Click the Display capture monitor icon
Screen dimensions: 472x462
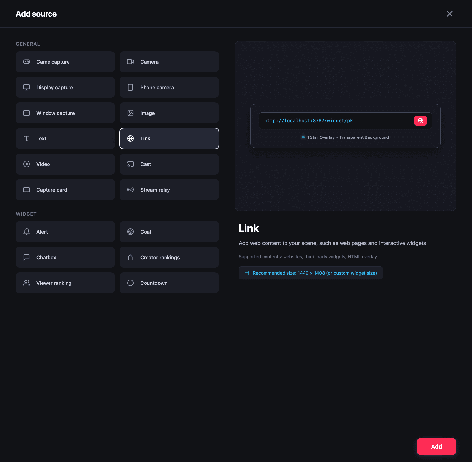27,87
